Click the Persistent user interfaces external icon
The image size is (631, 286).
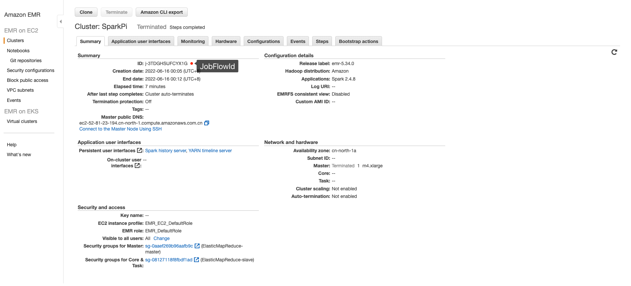tap(140, 151)
